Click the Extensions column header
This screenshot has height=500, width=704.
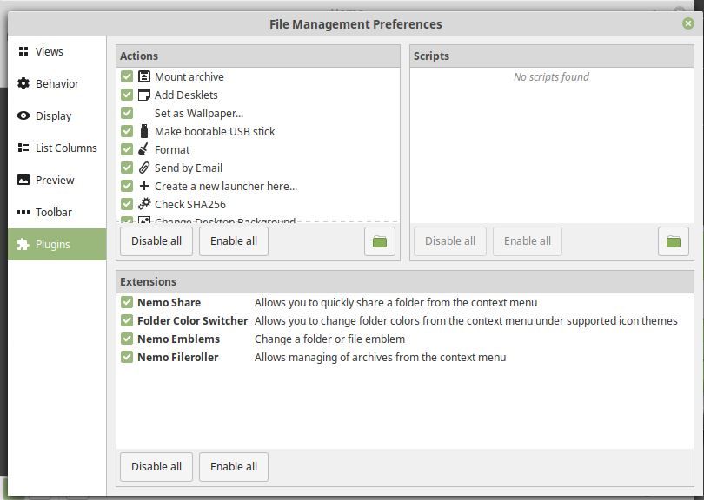pyautogui.click(x=405, y=281)
